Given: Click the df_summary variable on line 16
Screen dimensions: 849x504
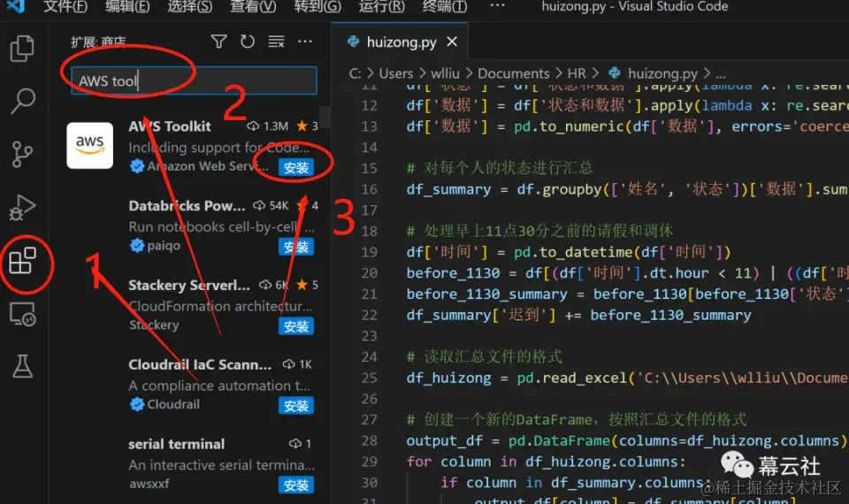Looking at the screenshot, I should (449, 189).
